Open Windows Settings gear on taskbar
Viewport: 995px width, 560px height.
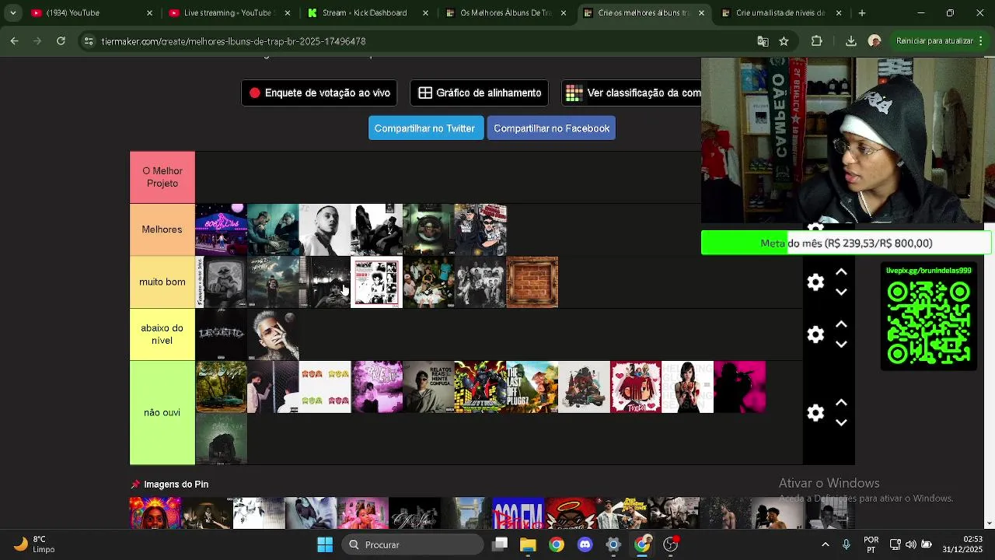tap(613, 544)
